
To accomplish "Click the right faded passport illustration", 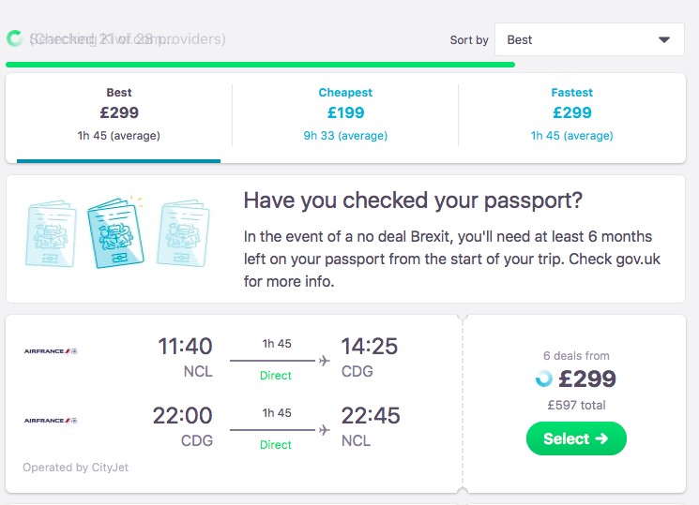I will (x=183, y=233).
